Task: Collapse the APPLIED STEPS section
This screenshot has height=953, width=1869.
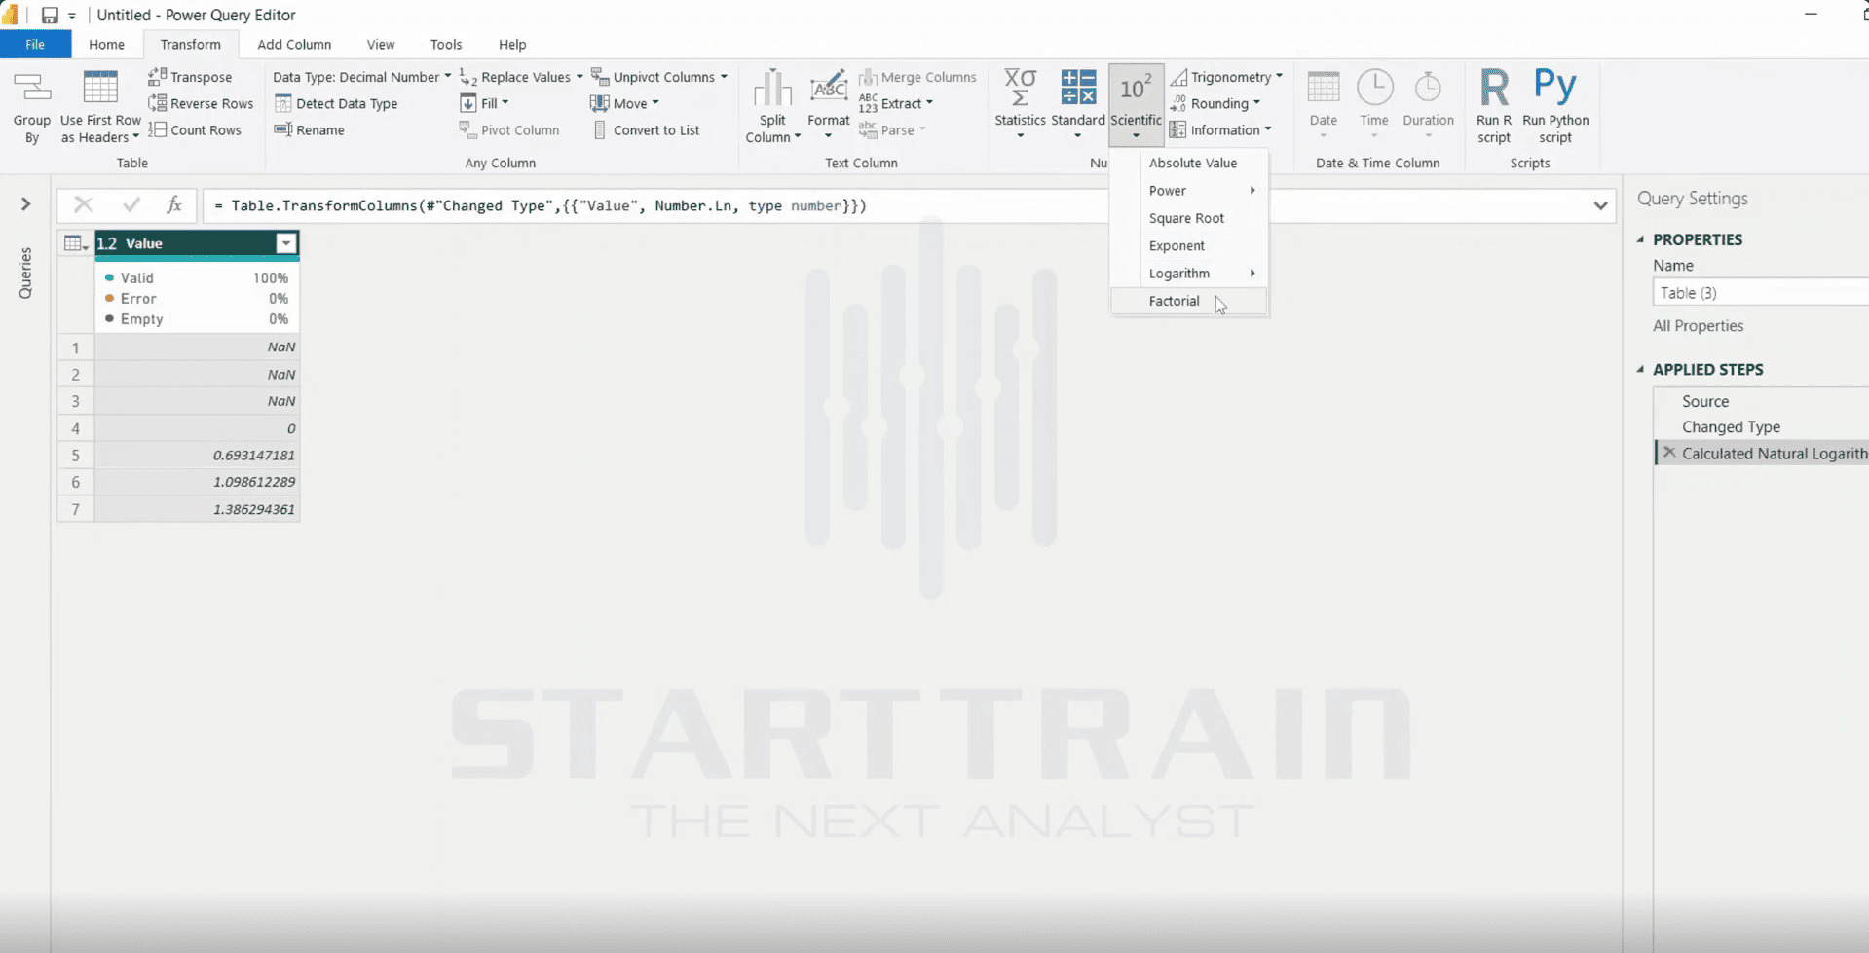Action: pos(1641,370)
